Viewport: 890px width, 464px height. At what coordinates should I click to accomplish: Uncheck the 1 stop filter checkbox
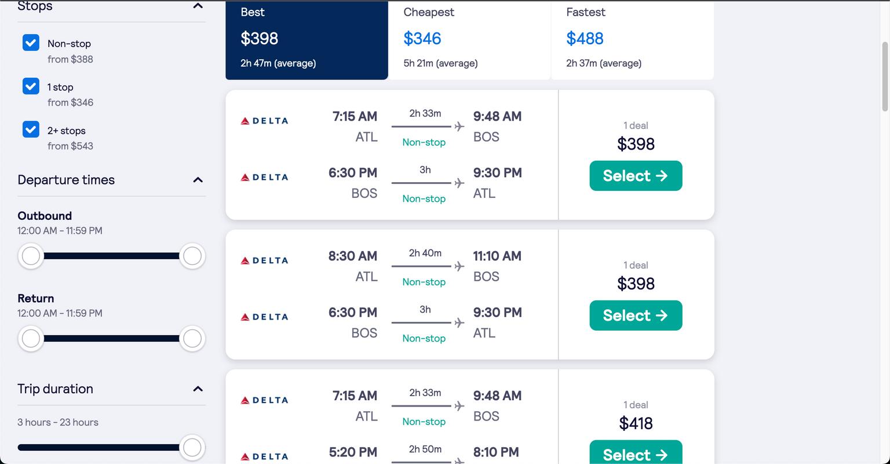click(x=31, y=86)
